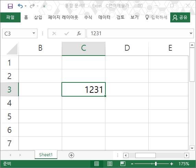The height and width of the screenshot is (168, 196).
Task: Click the formula bar Enter checkmark icon
Action: pos(67,33)
